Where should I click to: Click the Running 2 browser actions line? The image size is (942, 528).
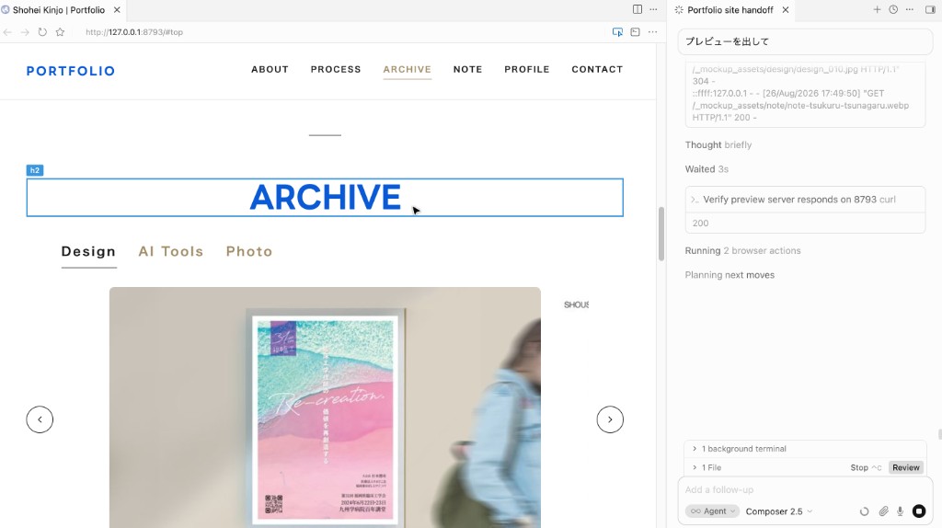742,250
